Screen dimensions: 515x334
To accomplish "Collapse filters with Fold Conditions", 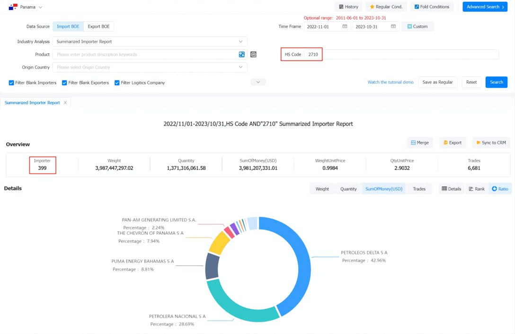I will pyautogui.click(x=432, y=7).
